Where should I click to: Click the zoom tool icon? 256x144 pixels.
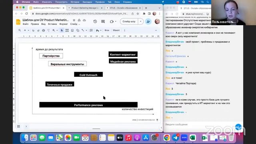tap(54, 30)
